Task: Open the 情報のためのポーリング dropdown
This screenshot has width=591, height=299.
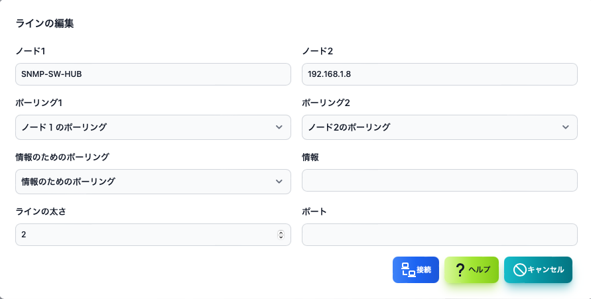Action: click(153, 182)
